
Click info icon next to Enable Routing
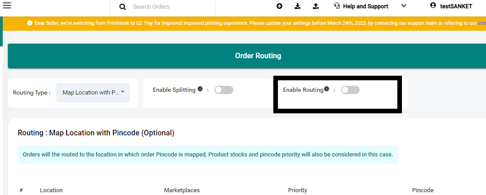click(327, 89)
